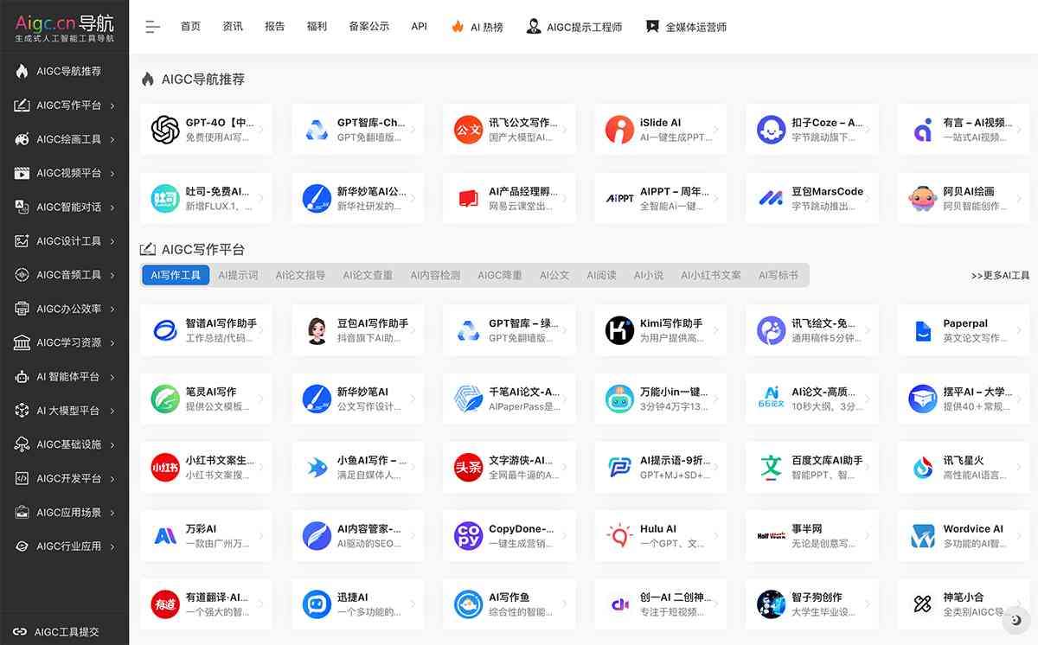Open the 讯飞星火 flame icon
This screenshot has height=645, width=1038.
coord(923,467)
